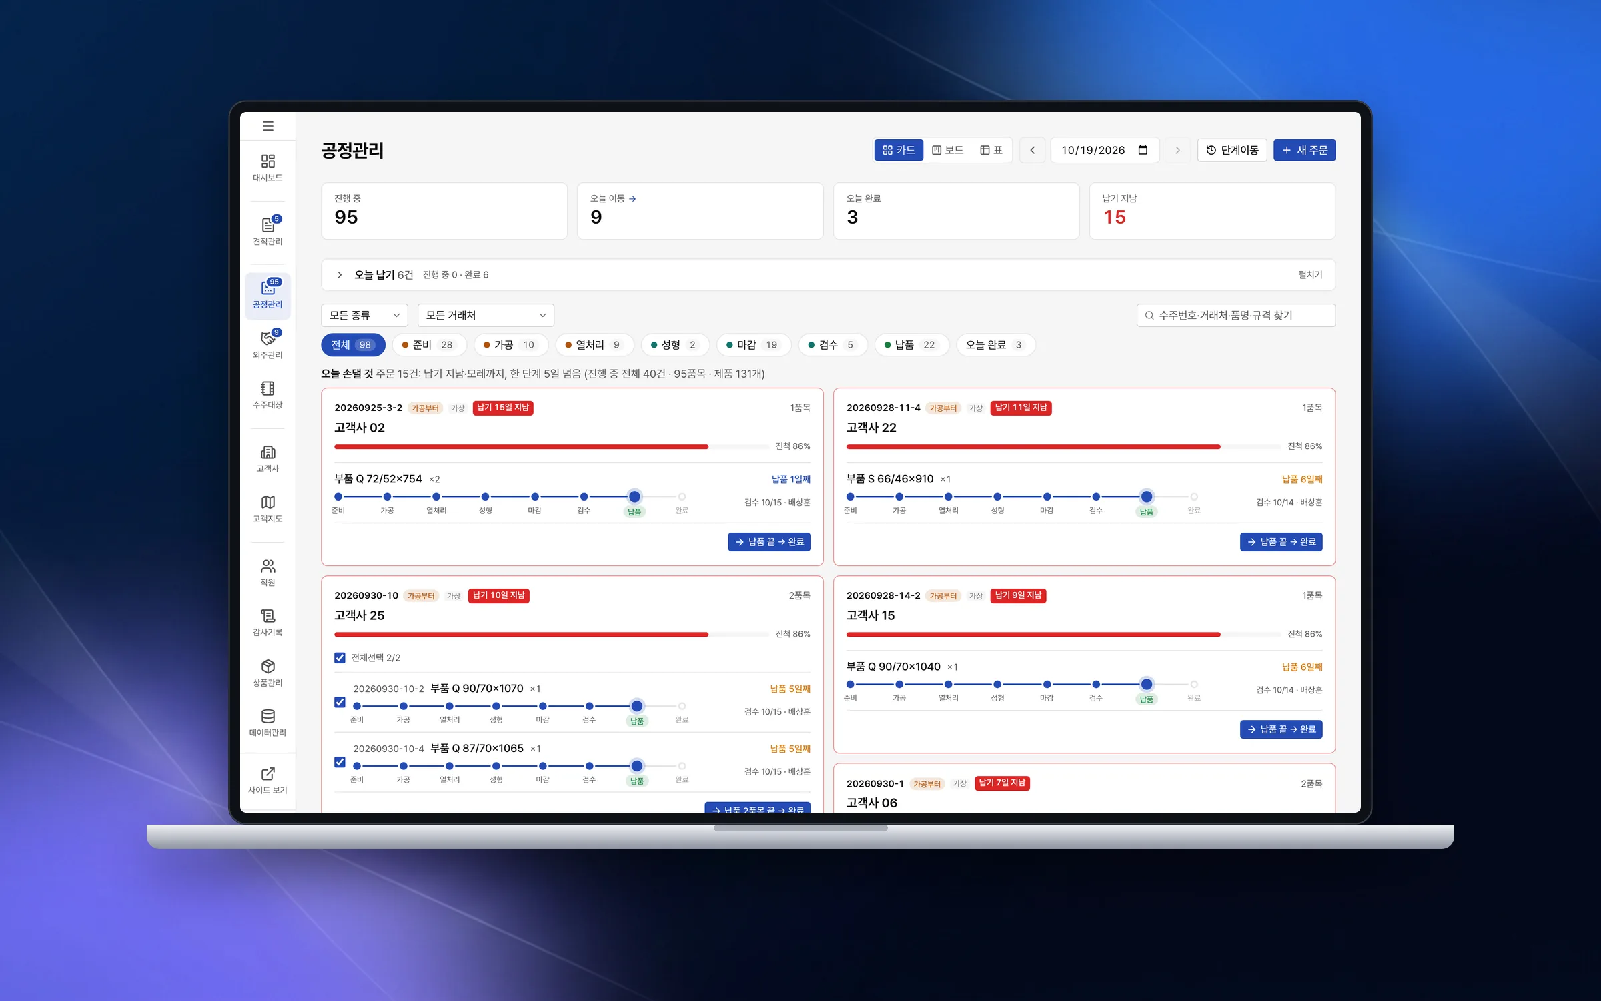This screenshot has height=1001, width=1601.
Task: Open 직원 in the sidebar
Action: 268,573
